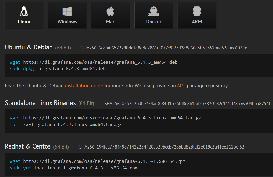Viewport: 273px width, 177px height.
Task: Click the Ubuntu & Debian heading
Action: click(x=29, y=47)
